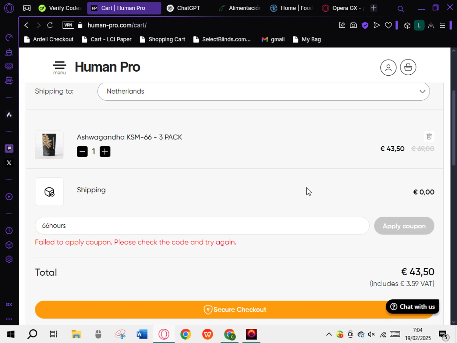Click the address bar URL human-pro.com/cart/
Viewport: 457px width, 343px height.
(x=117, y=25)
